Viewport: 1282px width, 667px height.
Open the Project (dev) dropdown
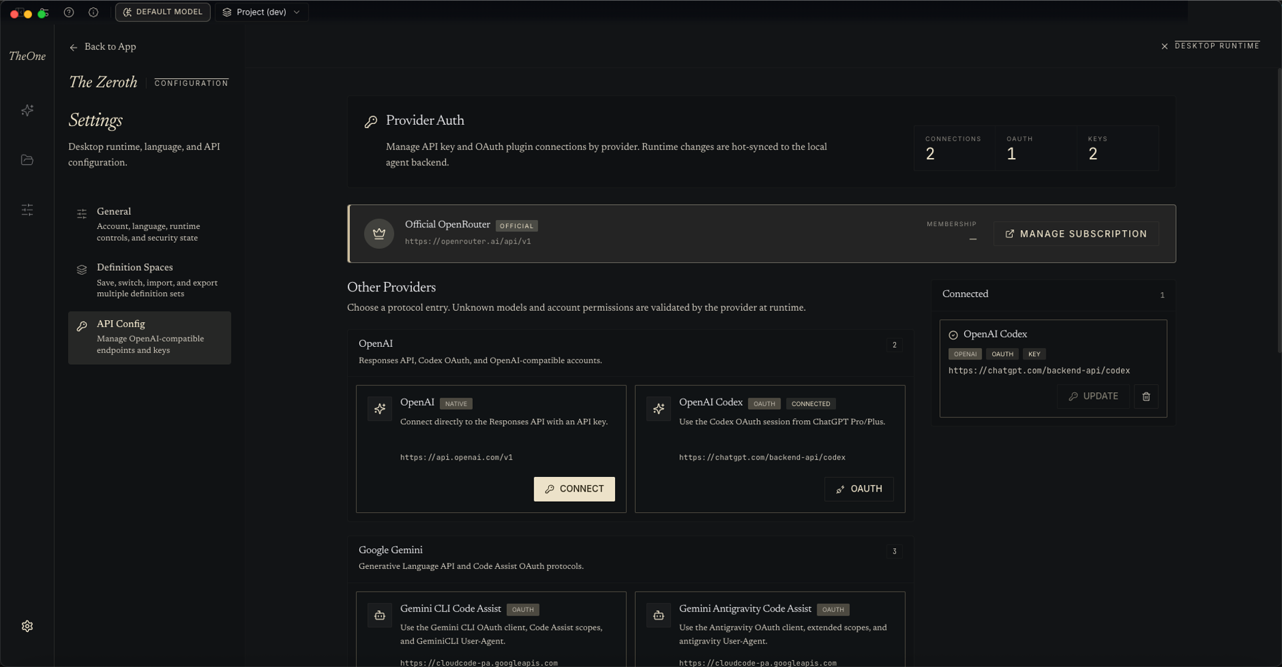point(262,12)
